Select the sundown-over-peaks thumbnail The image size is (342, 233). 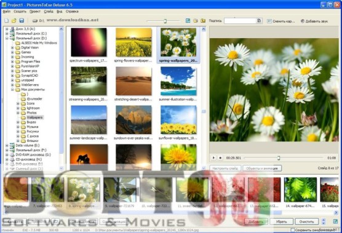(133, 120)
